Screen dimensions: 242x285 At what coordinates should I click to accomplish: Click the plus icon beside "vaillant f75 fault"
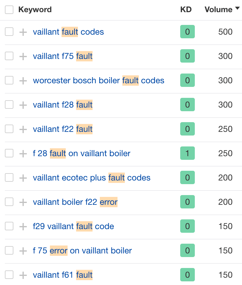[23, 56]
